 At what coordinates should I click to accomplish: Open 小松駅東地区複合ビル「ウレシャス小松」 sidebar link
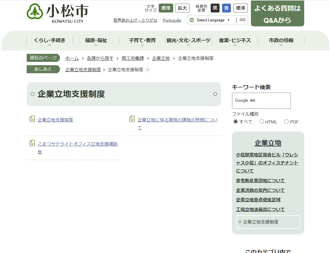(267, 163)
